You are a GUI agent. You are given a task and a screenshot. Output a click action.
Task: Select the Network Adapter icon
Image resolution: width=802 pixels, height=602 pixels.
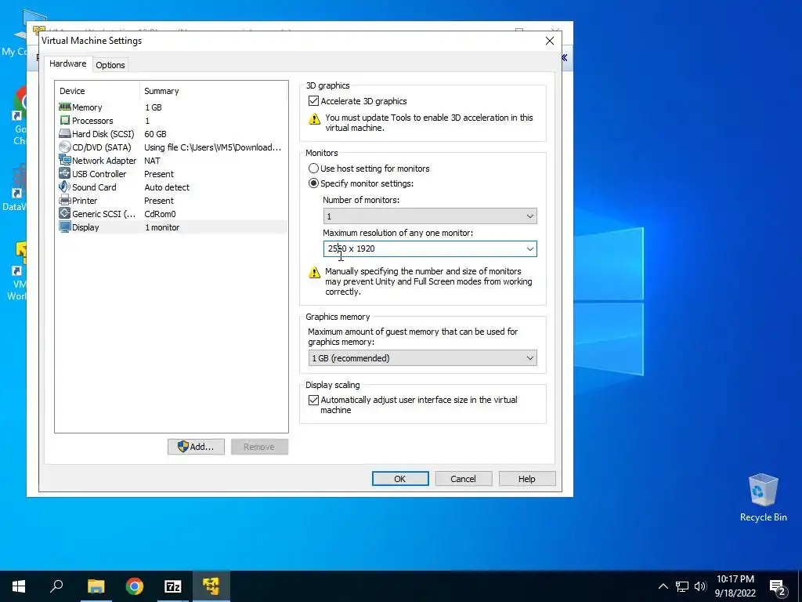64,160
